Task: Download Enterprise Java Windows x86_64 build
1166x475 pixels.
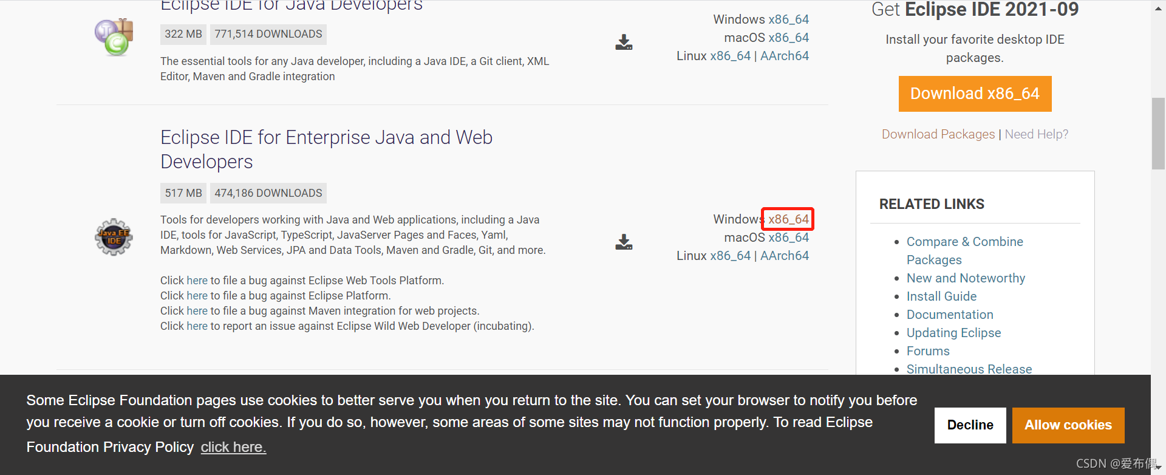Action: coord(788,219)
